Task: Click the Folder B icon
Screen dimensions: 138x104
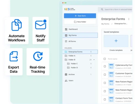Action: click(66, 60)
